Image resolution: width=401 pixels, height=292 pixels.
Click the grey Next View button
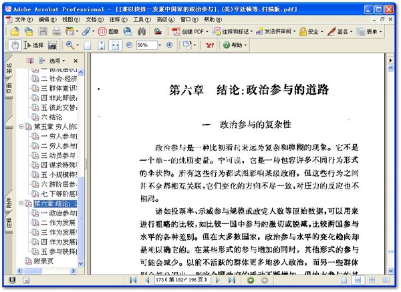point(265,280)
